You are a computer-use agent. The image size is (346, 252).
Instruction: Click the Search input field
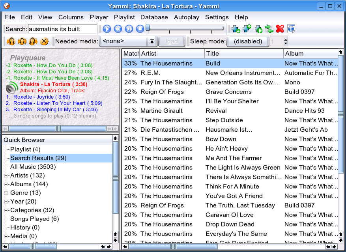tap(62, 29)
